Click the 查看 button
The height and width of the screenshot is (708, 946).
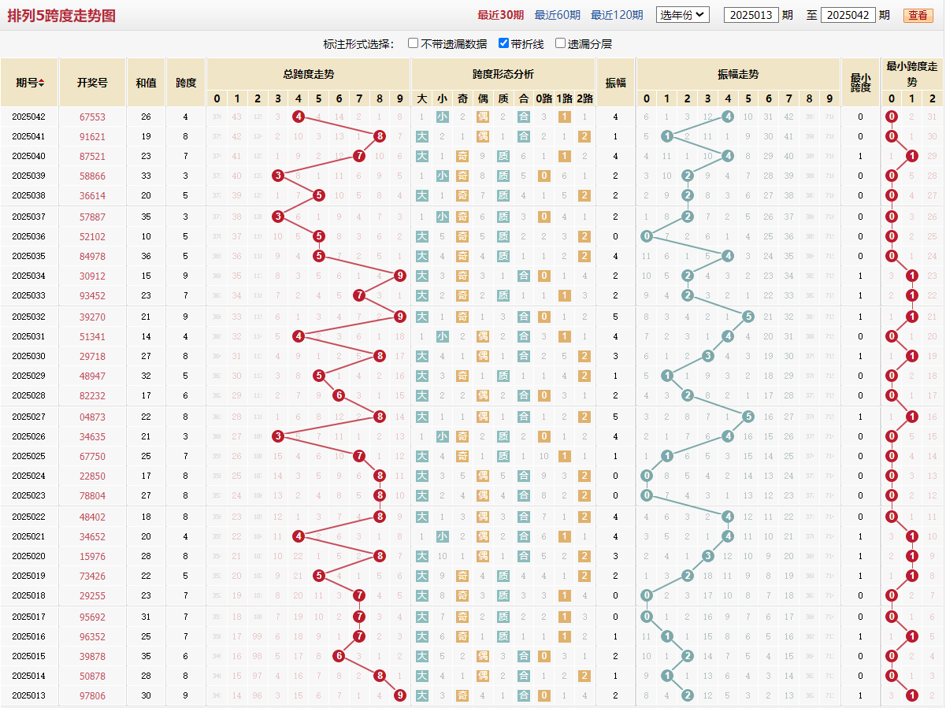[x=918, y=15]
